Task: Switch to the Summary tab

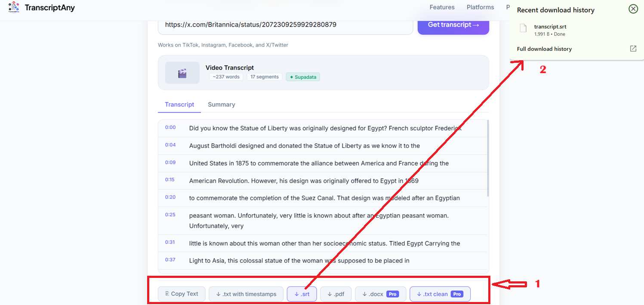Action: tap(222, 105)
